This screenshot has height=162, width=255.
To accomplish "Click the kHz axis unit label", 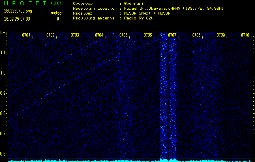I will click(x=4, y=33).
